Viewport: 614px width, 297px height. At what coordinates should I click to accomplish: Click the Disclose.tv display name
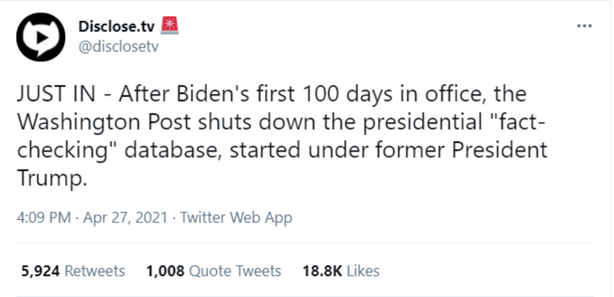[x=117, y=26]
